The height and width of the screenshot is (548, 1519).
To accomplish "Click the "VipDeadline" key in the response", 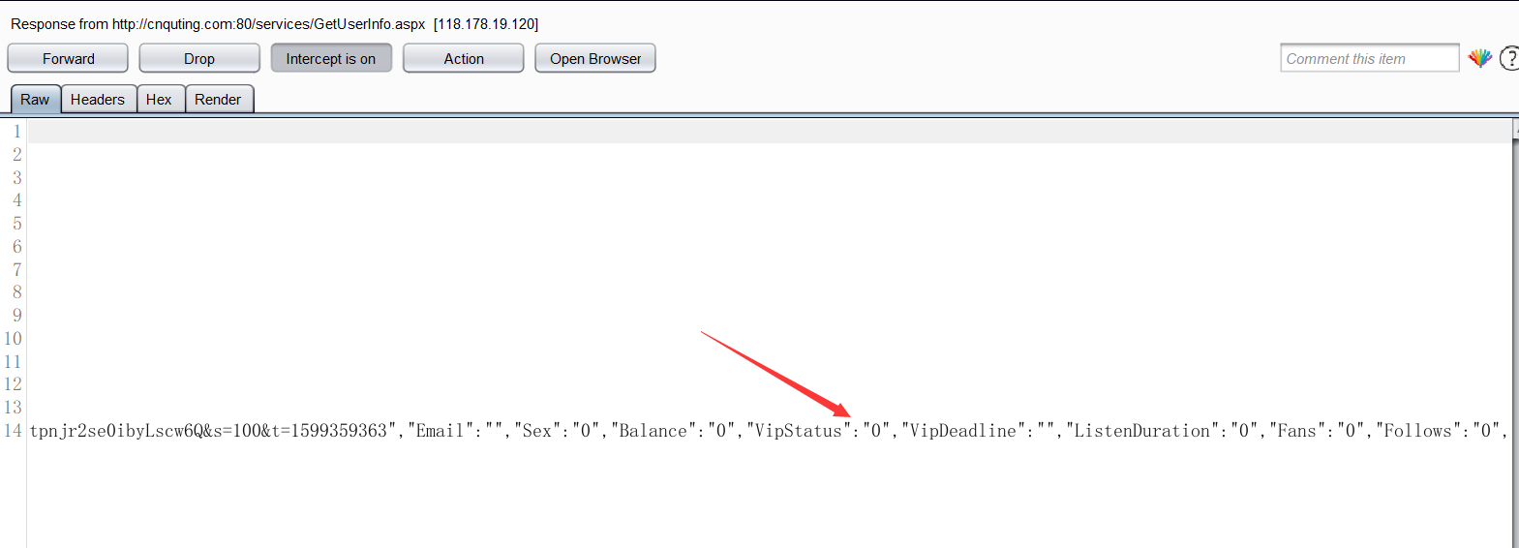I will point(963,431).
